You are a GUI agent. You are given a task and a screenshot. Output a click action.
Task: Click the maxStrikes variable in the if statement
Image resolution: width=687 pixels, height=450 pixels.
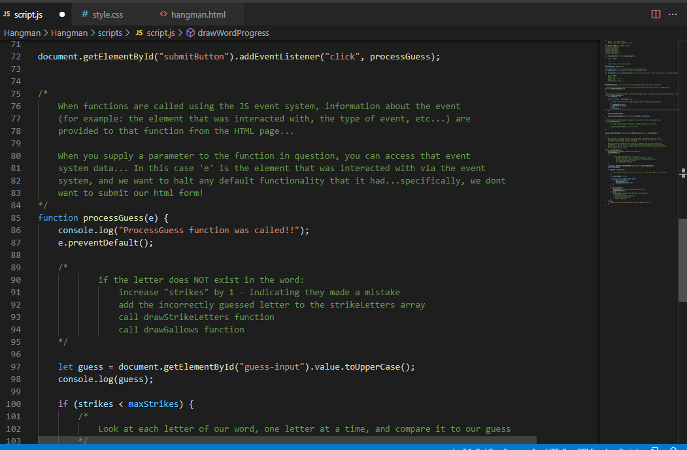click(154, 404)
